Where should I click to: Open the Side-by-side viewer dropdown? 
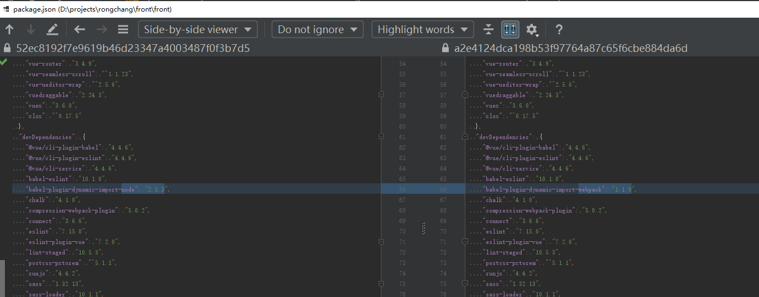click(x=198, y=30)
